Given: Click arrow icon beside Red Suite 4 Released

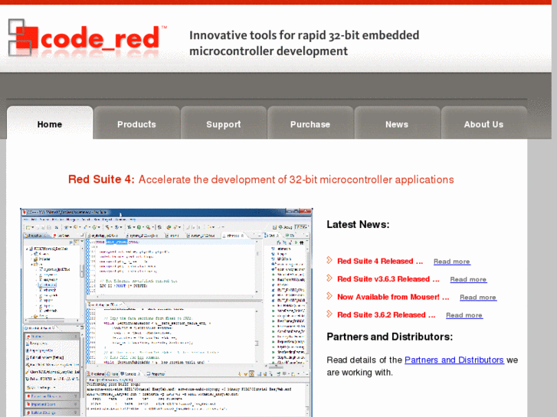Looking at the screenshot, I should [x=329, y=260].
